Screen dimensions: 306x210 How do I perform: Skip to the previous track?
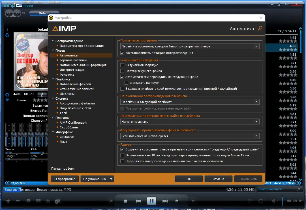[x=138, y=201]
